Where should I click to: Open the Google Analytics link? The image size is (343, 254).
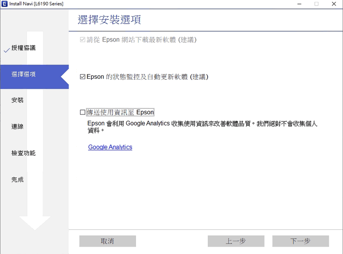[110, 147]
